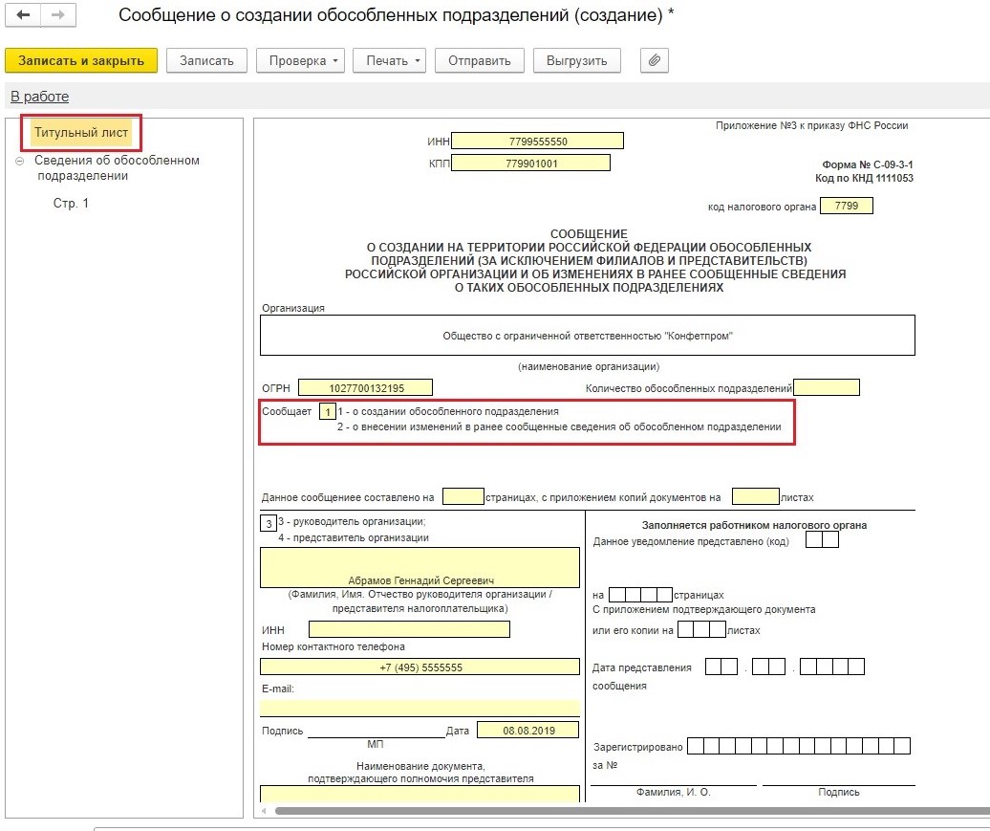Open 'Стр. 1' in the section tree
990x831 pixels.
click(71, 204)
